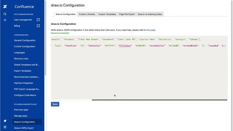Open Shortcut Links settings

tap(21, 59)
